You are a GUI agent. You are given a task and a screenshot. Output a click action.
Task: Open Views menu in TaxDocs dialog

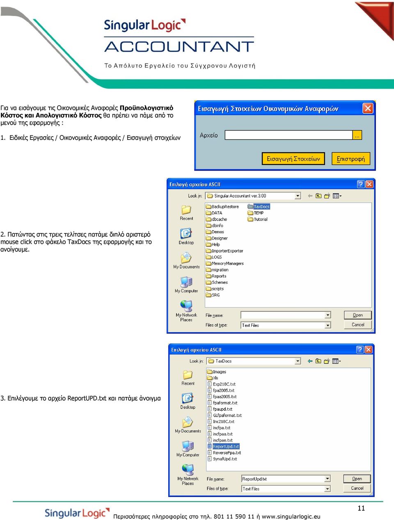tap(337, 361)
